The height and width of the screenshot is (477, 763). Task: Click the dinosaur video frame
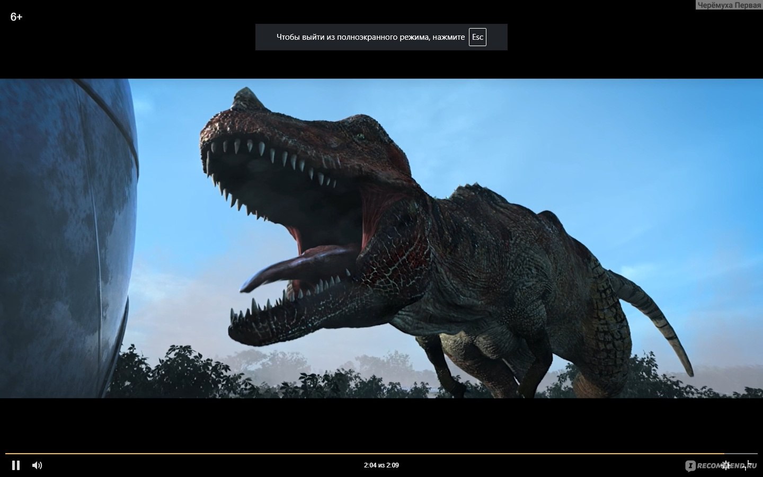[381, 238]
